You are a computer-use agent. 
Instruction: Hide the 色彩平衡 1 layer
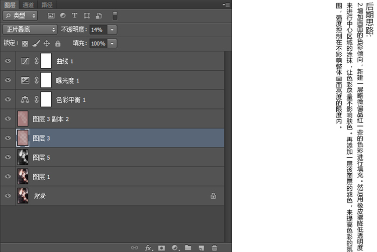pyautogui.click(x=8, y=99)
